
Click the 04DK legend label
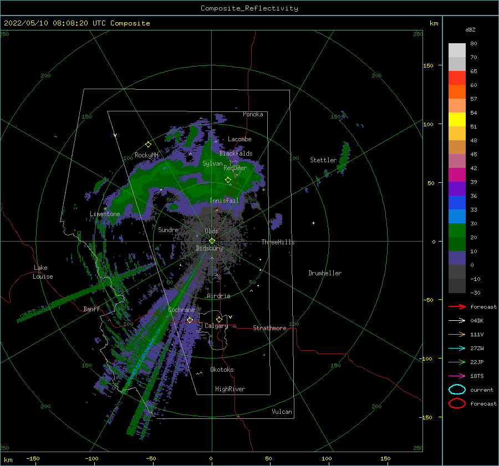click(x=477, y=320)
